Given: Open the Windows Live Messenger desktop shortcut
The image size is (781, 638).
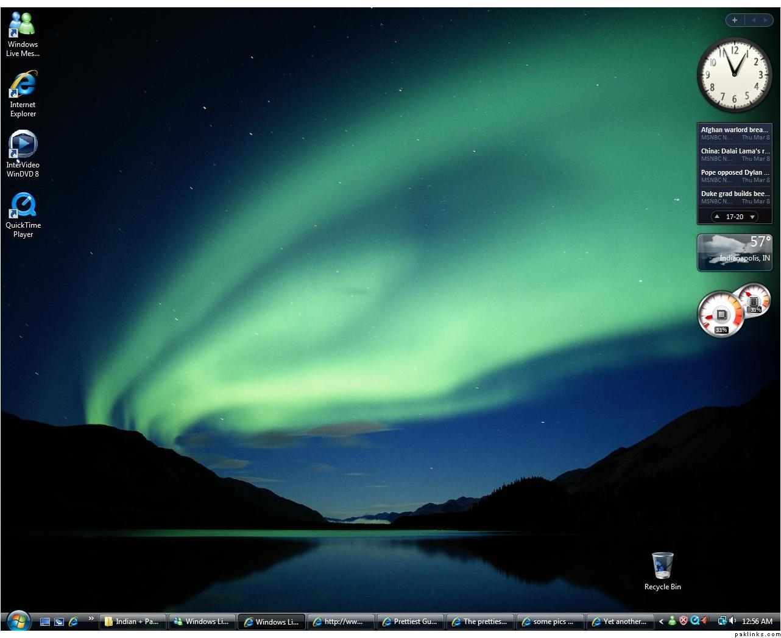Looking at the screenshot, I should [23, 34].
